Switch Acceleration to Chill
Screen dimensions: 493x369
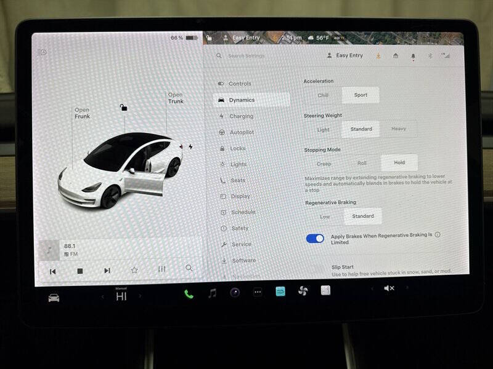[x=322, y=95]
